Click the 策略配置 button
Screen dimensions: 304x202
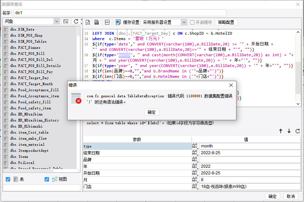coord(226,23)
